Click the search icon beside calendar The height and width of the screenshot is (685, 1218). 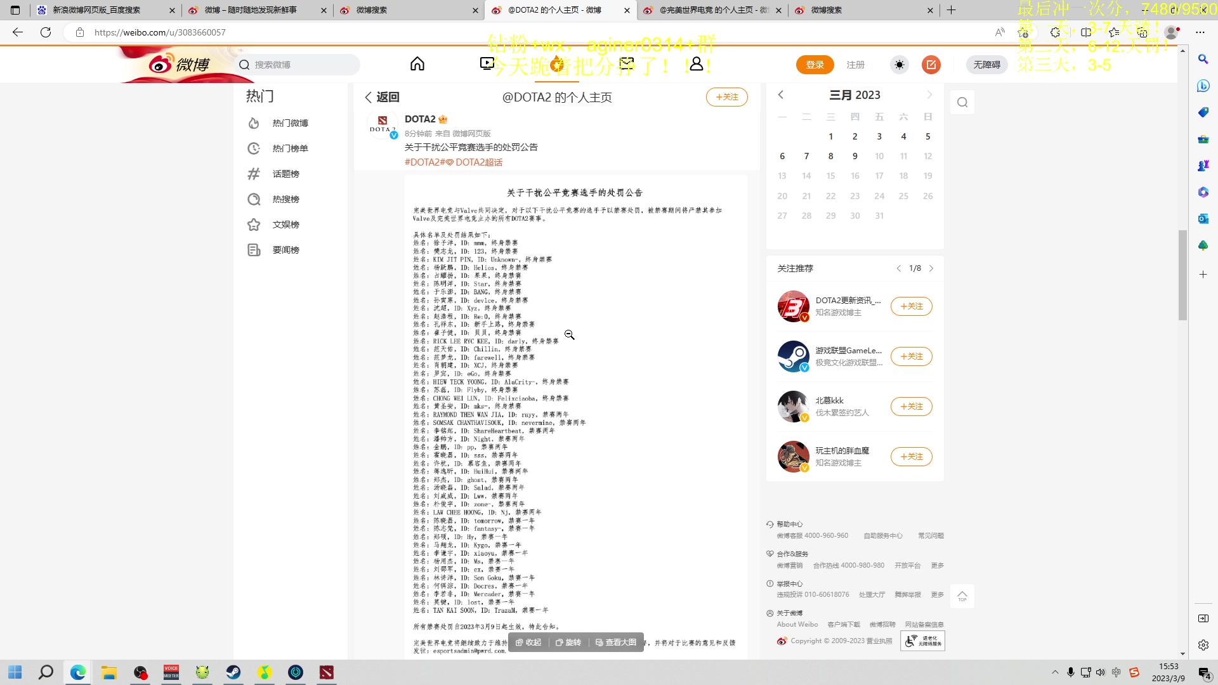[x=962, y=102]
